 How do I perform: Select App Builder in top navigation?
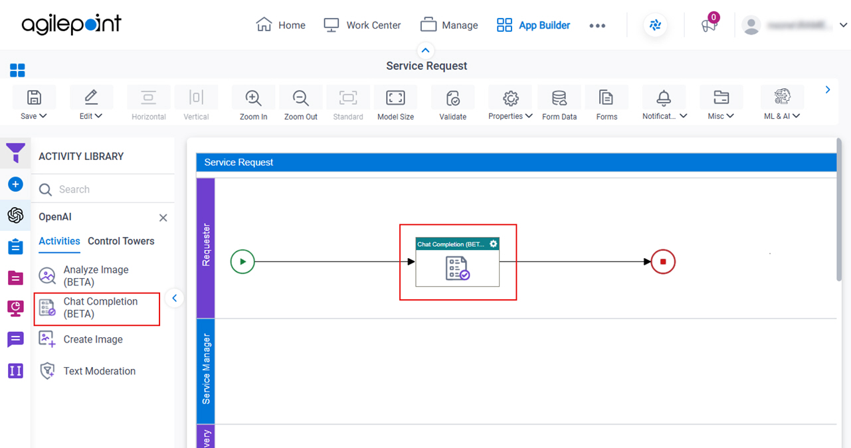click(533, 25)
